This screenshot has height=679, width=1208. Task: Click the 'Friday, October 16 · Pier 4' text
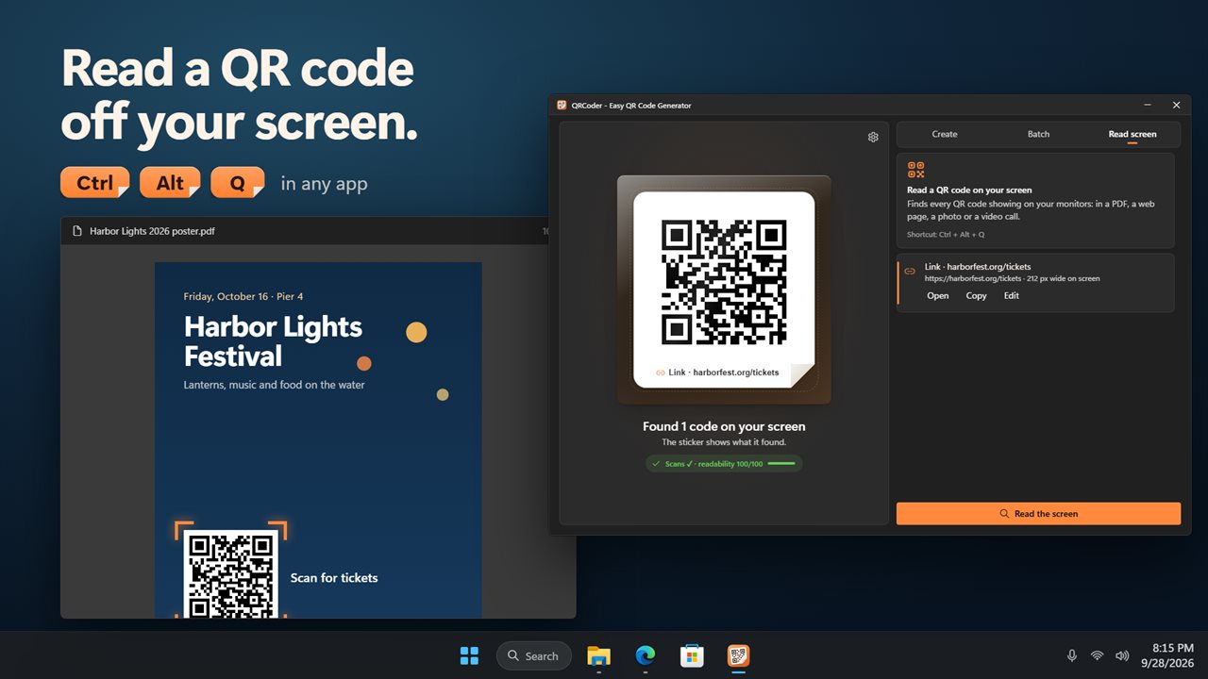click(243, 297)
